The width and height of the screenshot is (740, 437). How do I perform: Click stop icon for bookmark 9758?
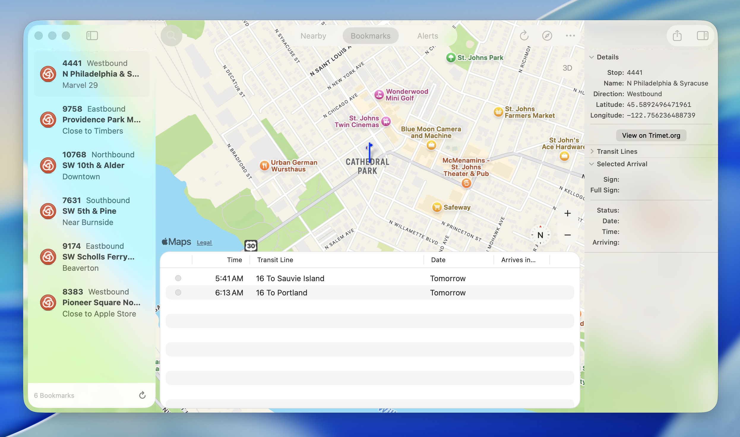[48, 120]
